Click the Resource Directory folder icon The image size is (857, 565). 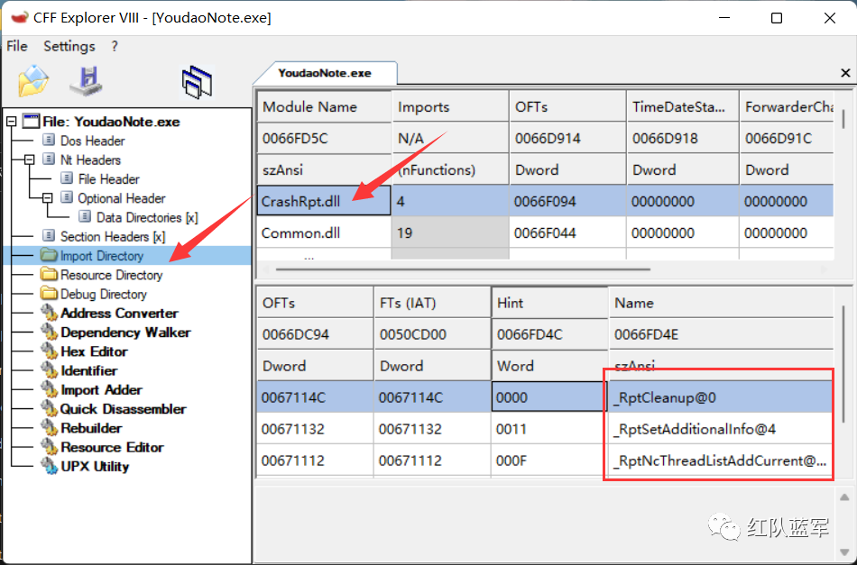pyautogui.click(x=50, y=274)
